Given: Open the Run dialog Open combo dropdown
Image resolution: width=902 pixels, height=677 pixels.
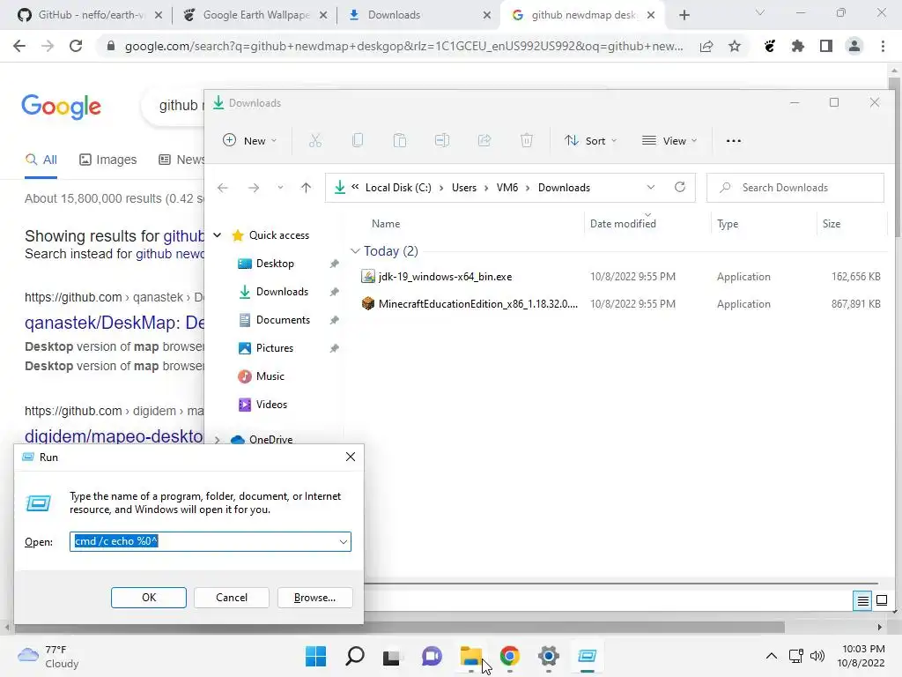Looking at the screenshot, I should point(344,542).
